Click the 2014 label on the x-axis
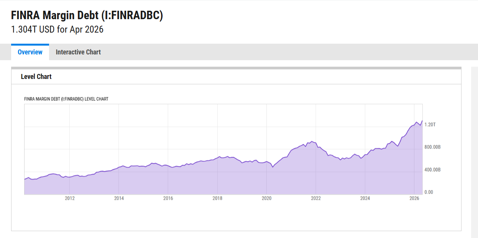The image size is (478, 238). click(119, 198)
